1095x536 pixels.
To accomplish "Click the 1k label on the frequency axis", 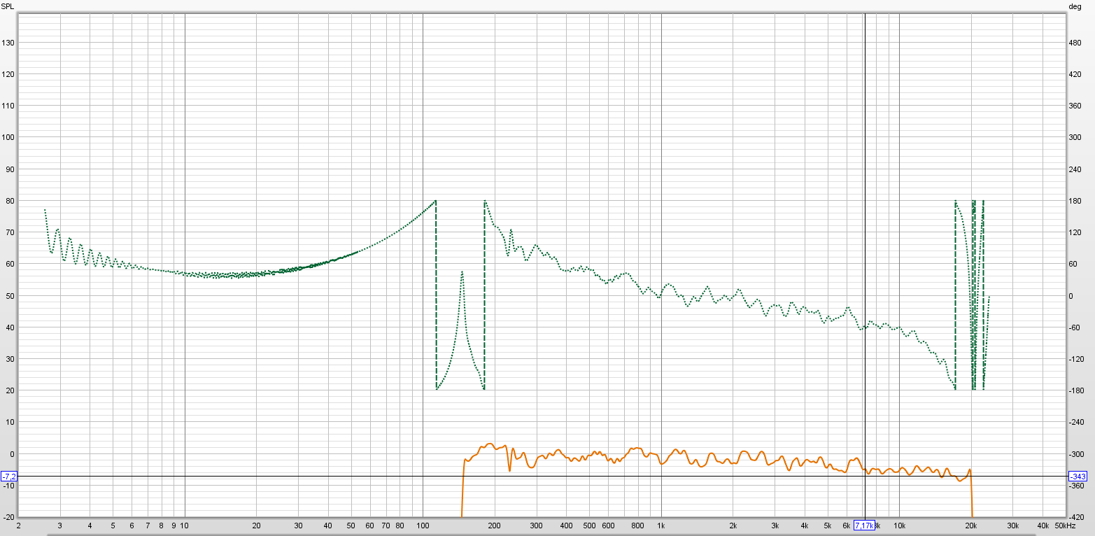I will coord(660,526).
